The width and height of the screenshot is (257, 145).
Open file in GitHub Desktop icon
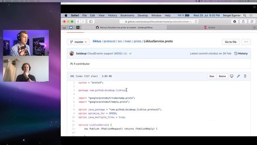[232, 76]
